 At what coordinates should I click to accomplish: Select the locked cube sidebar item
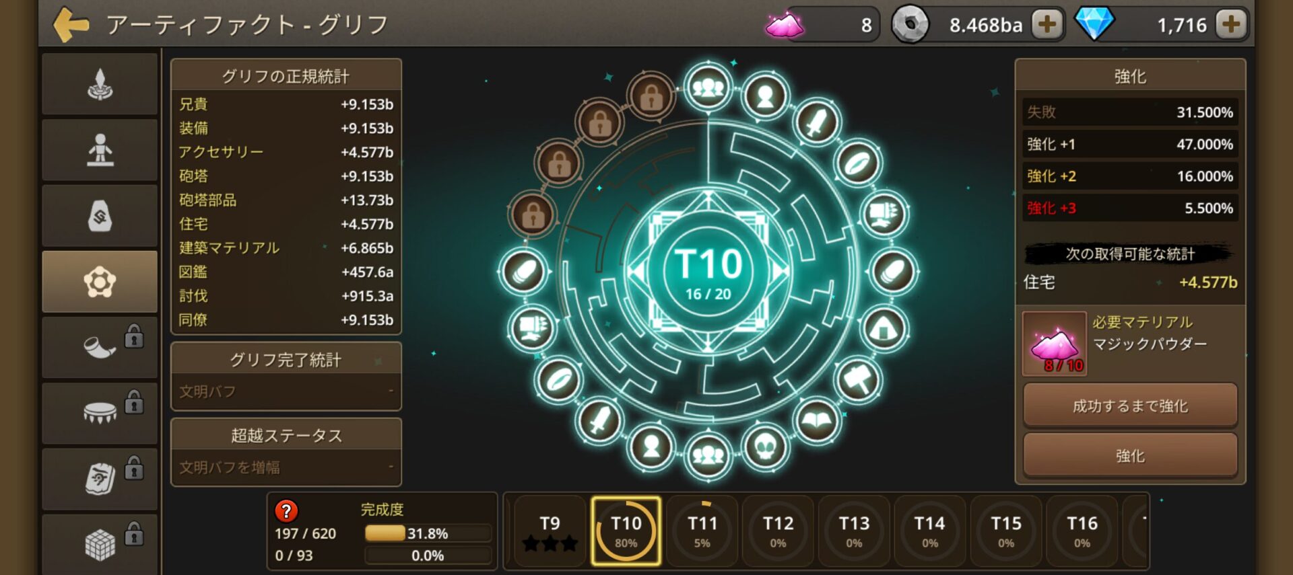click(x=100, y=544)
